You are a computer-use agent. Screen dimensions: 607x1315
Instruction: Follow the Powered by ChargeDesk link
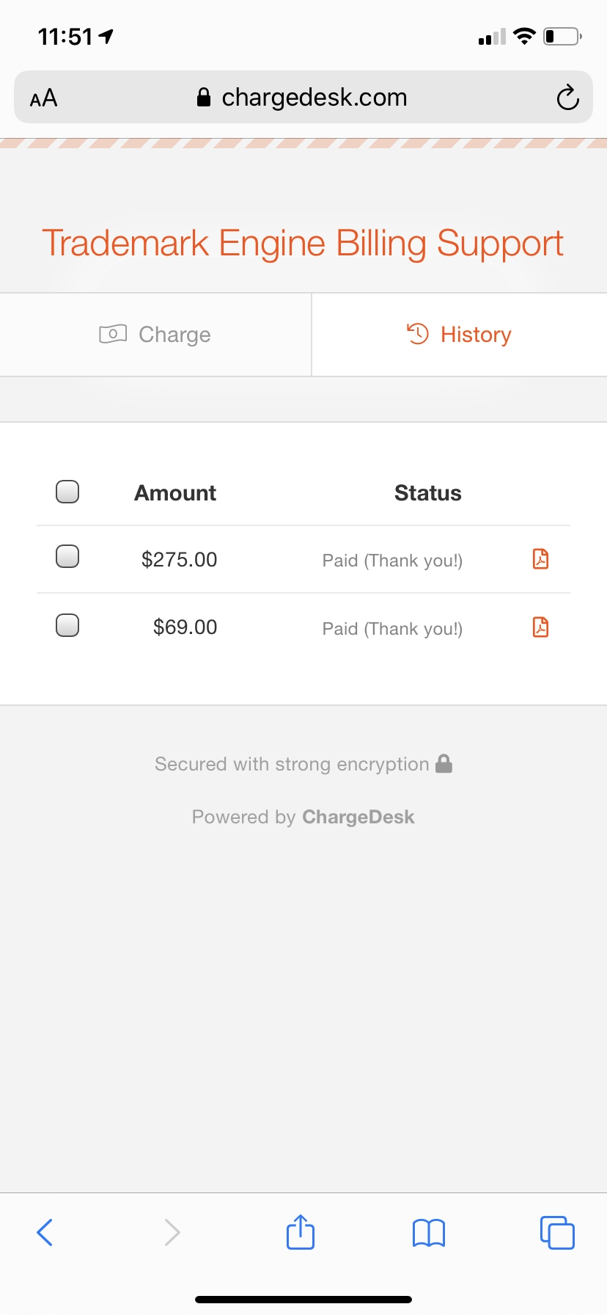tap(358, 817)
